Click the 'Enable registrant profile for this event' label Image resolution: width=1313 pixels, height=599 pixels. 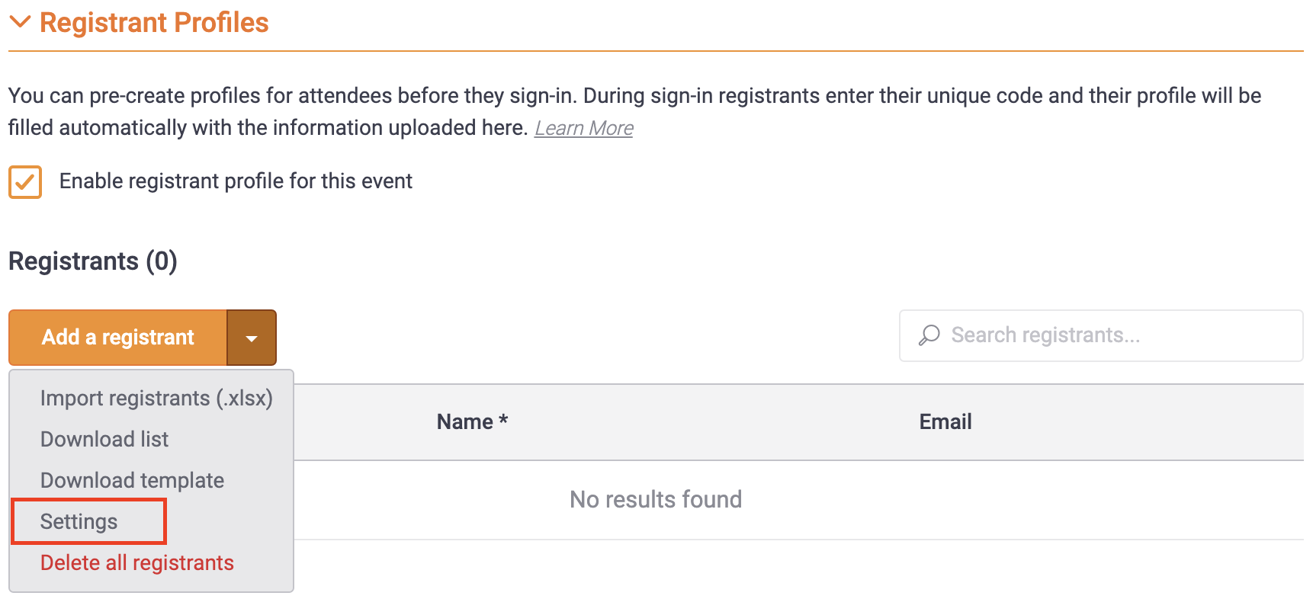click(236, 181)
